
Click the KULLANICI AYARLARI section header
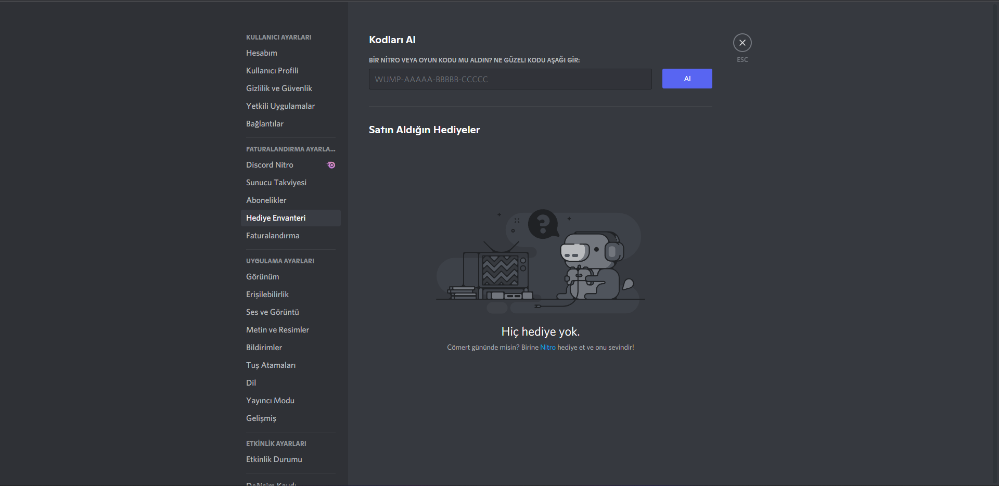point(279,37)
